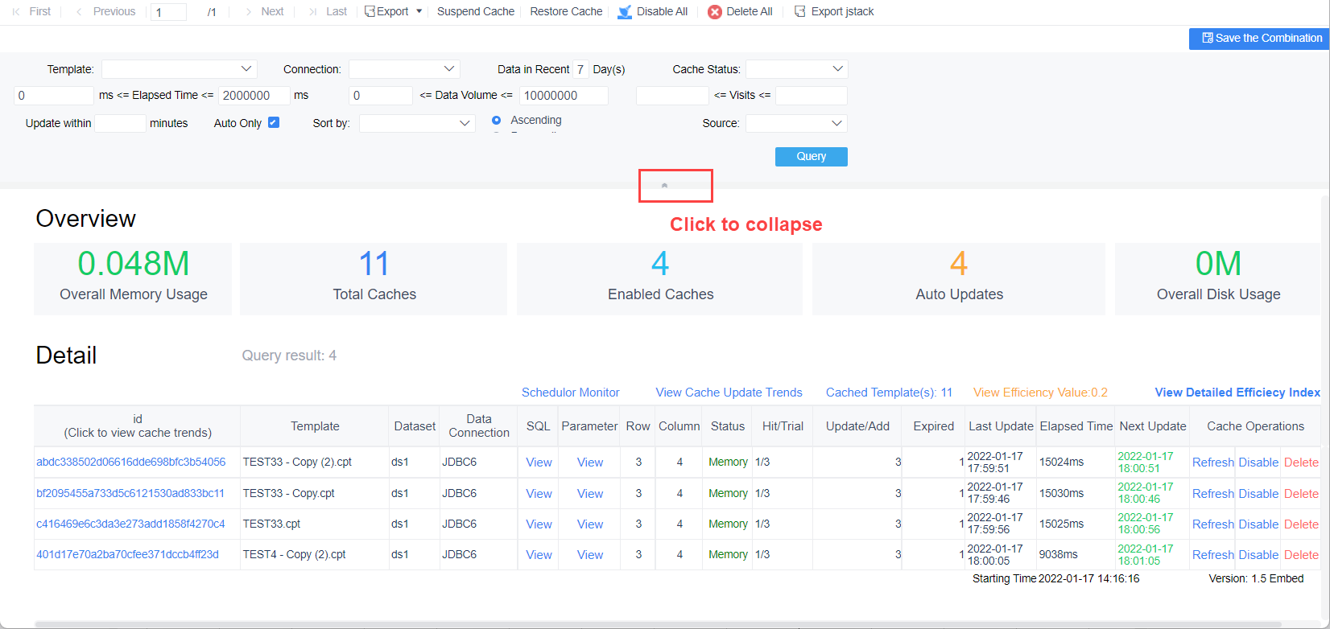Go to Previous page arrow
Viewport: 1330px width, 629px height.
click(79, 11)
